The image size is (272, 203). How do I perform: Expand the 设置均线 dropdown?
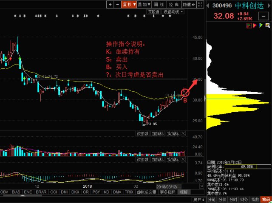173,11
